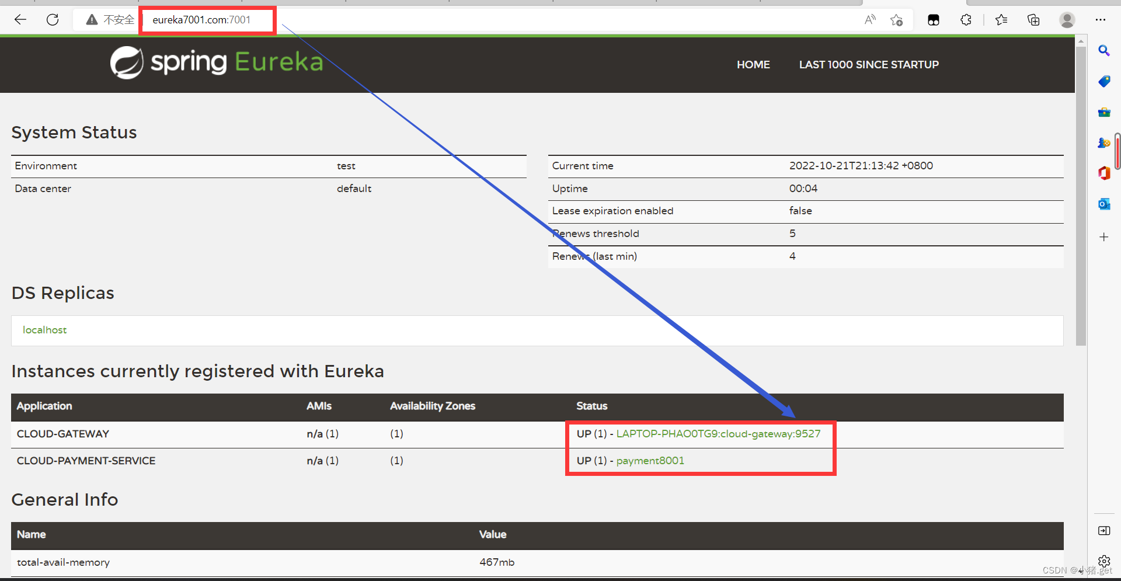Select the Uptime value 00:04
1121x581 pixels.
pos(803,189)
